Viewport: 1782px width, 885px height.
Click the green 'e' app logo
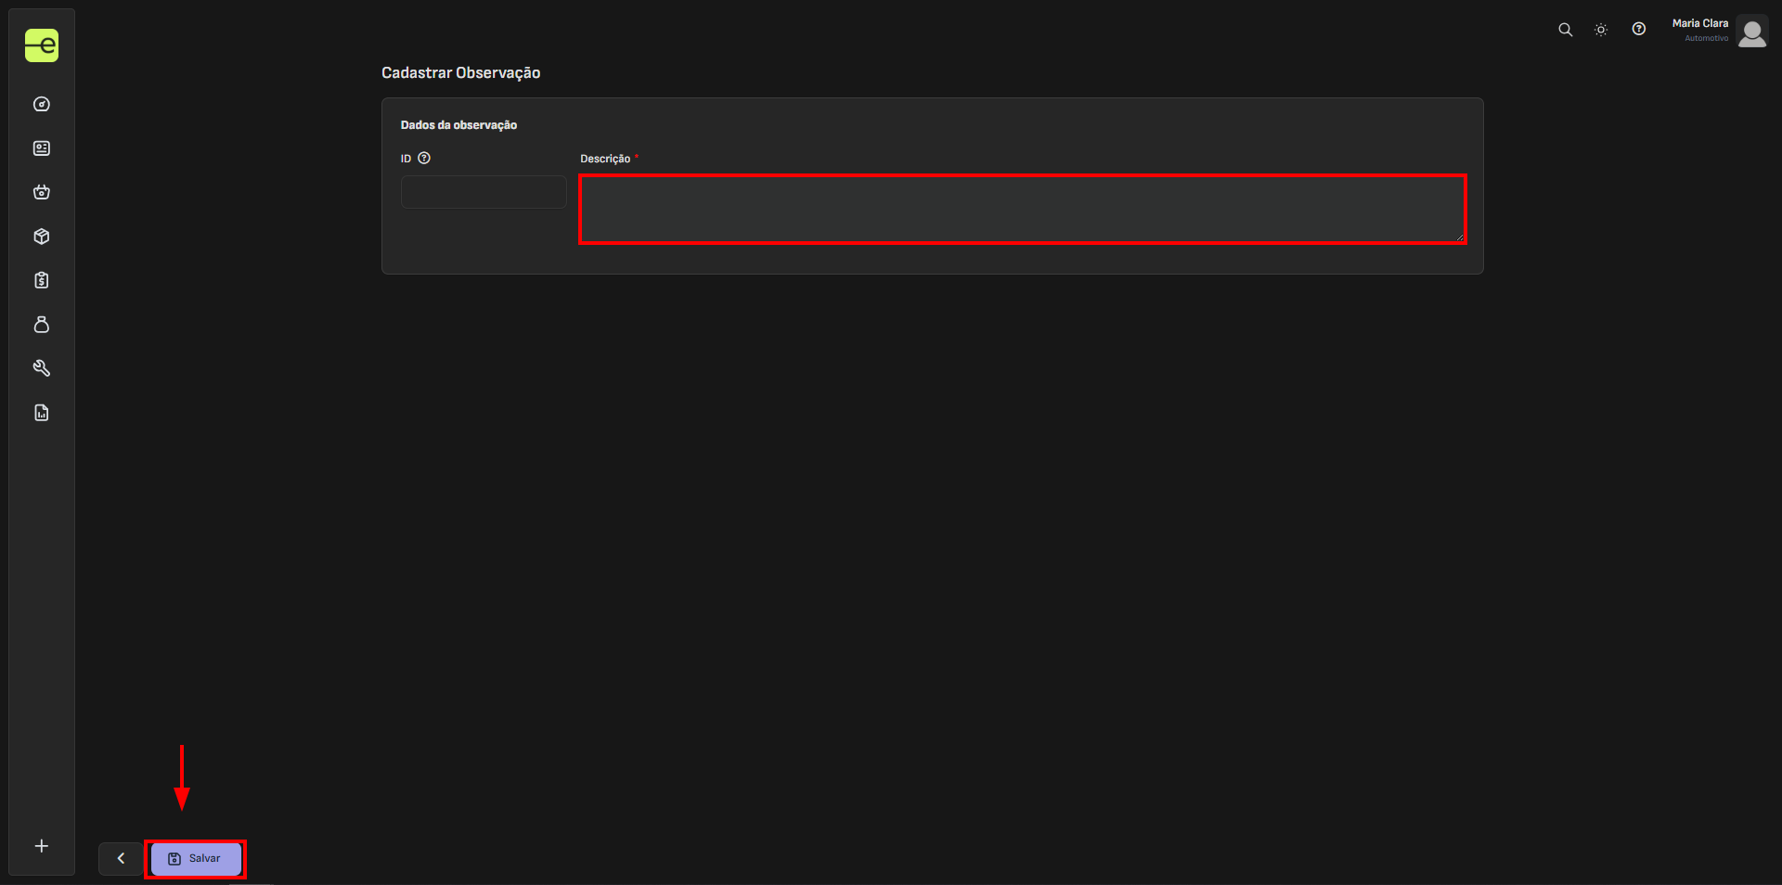pyautogui.click(x=42, y=45)
